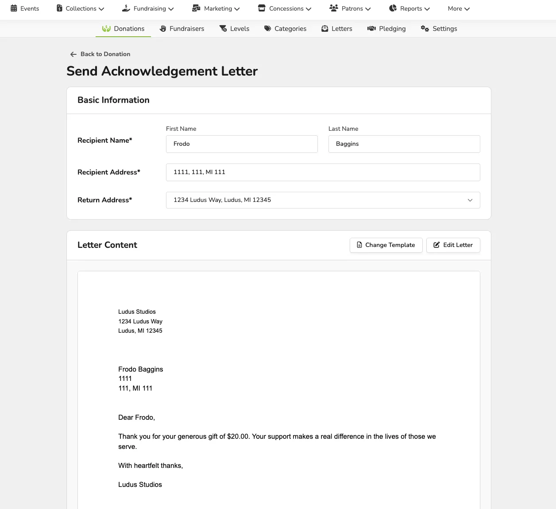Expand the Concessions menu chevron
This screenshot has width=556, height=509.
coord(309,9)
